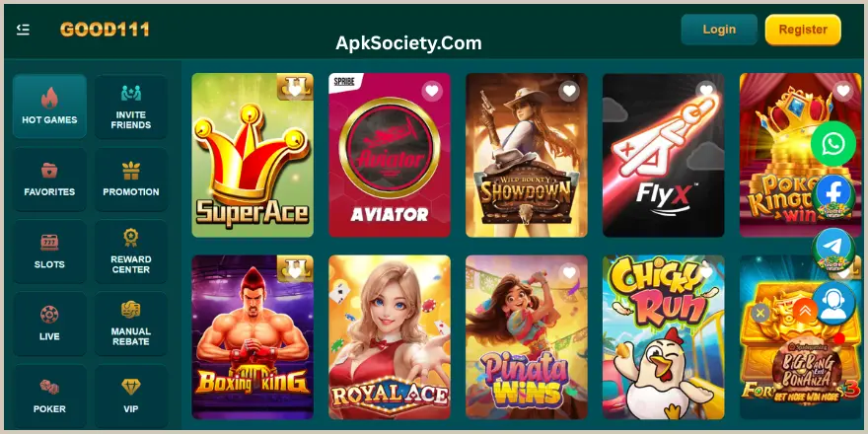The image size is (868, 434).
Task: Open the WhatsApp contact icon
Action: click(833, 143)
